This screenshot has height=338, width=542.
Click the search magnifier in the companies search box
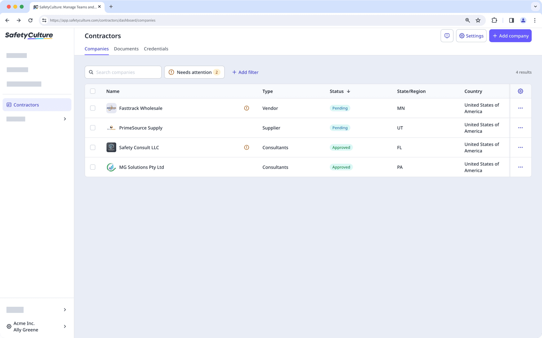91,72
